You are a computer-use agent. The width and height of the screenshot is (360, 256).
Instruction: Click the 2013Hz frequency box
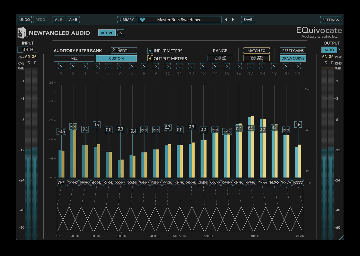(156, 183)
